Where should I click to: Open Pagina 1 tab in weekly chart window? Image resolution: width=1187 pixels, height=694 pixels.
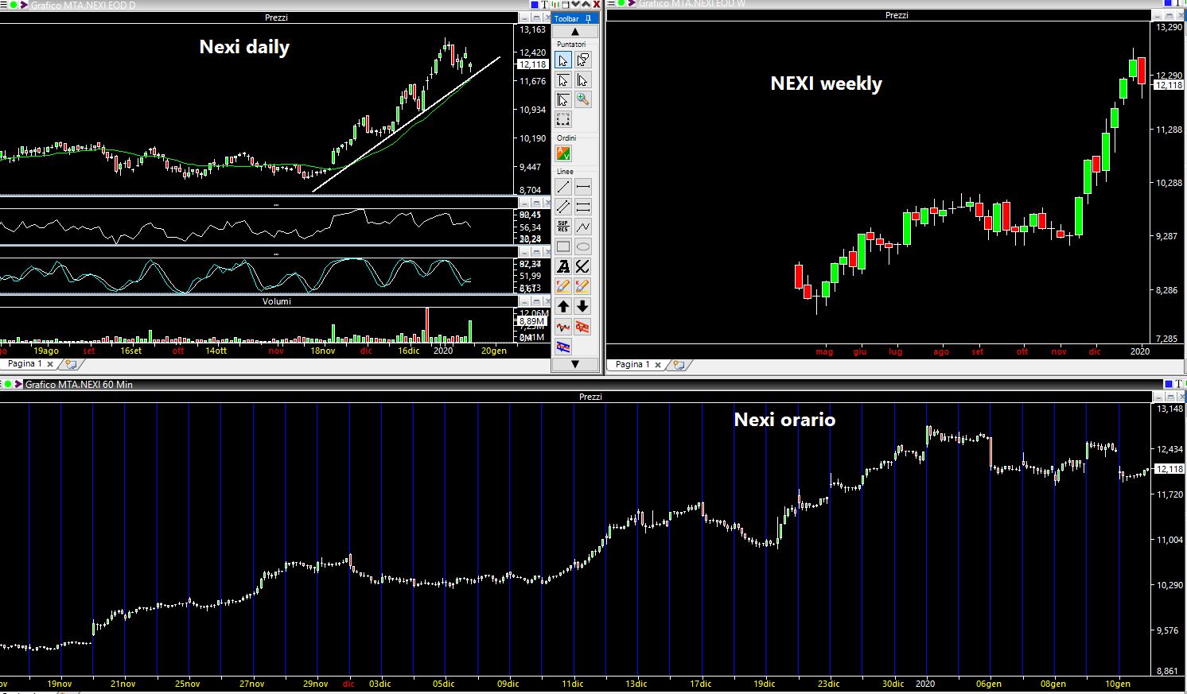point(632,364)
